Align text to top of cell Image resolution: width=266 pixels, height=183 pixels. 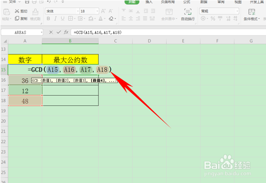pos(124,11)
